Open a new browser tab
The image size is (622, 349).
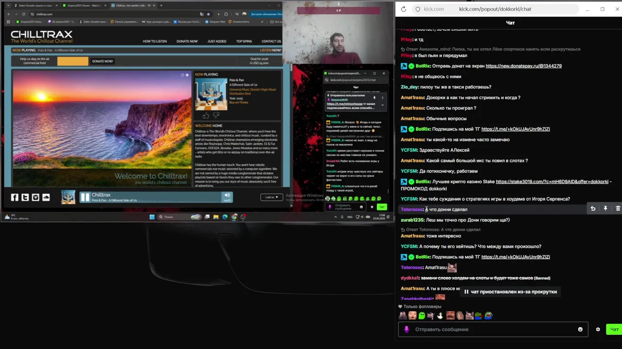[161, 5]
